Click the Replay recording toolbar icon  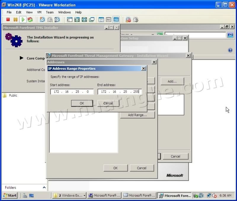[x=136, y=20]
